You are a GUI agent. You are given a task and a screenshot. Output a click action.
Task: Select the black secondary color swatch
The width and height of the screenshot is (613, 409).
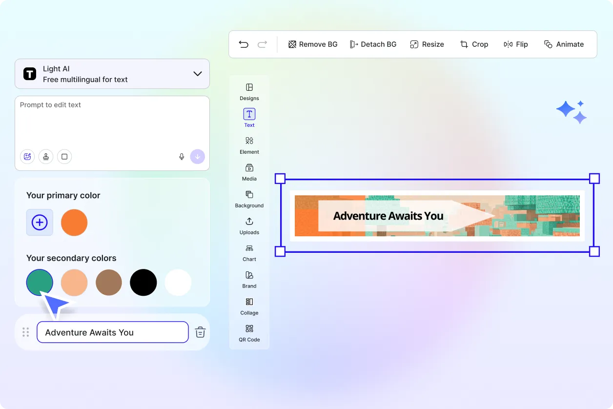(143, 283)
